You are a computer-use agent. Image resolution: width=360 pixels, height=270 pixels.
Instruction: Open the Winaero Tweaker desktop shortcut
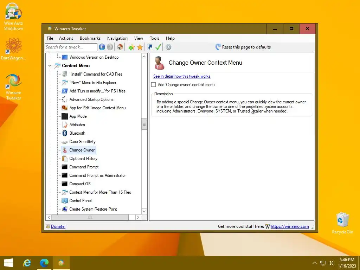tap(14, 87)
